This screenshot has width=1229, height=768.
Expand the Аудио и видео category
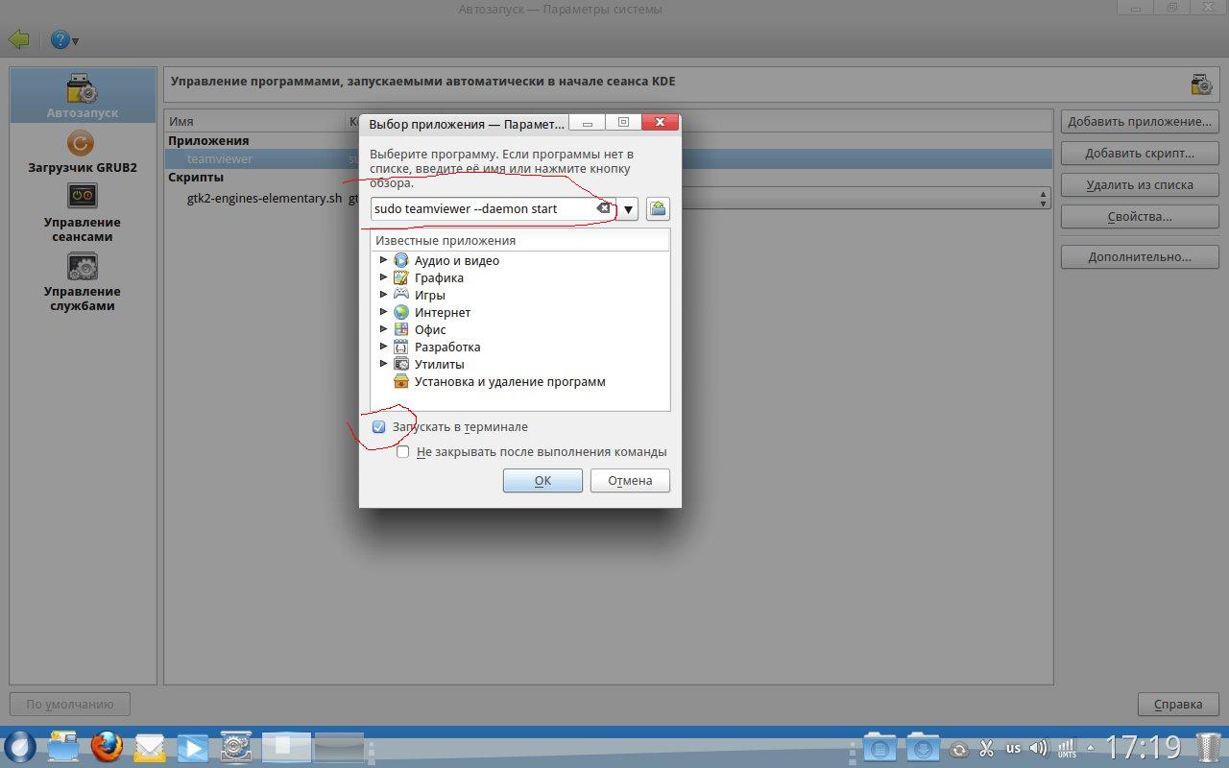pyautogui.click(x=384, y=260)
